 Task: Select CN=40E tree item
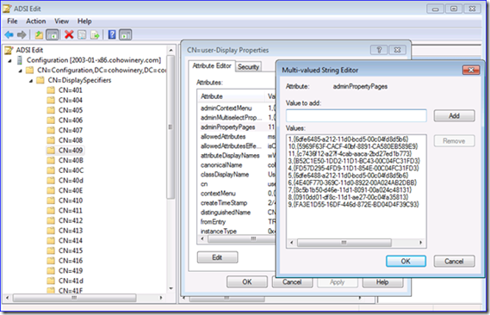71,190
